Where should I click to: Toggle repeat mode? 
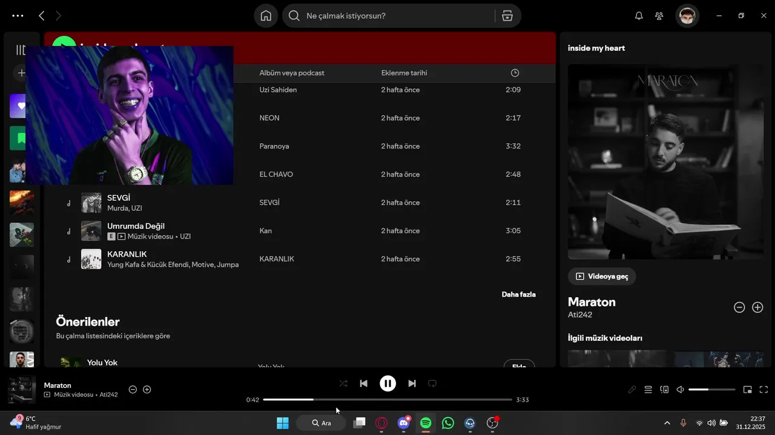(x=432, y=384)
